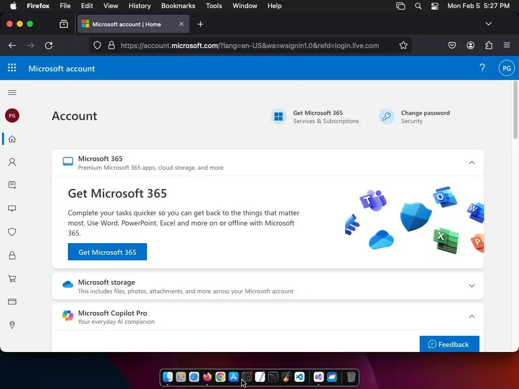Screen dimensions: 519x389
Task: Open Firefox tracking protection shield icon
Action: [x=97, y=45]
